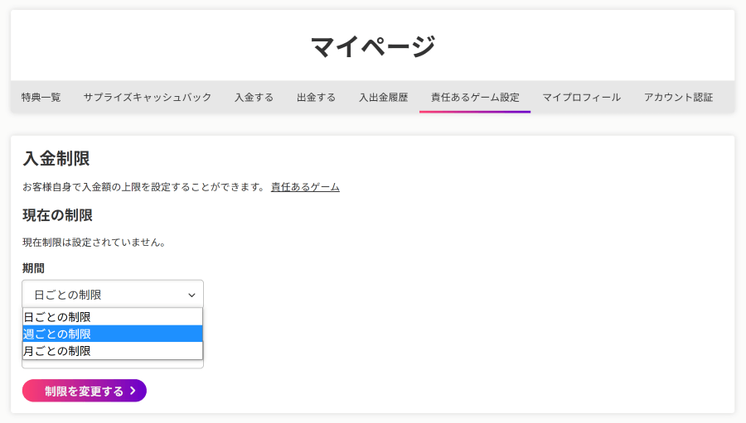Viewport: 746px width, 423px height.
Task: Choose the highlighted 週ごとの制限 option
Action: (x=113, y=334)
